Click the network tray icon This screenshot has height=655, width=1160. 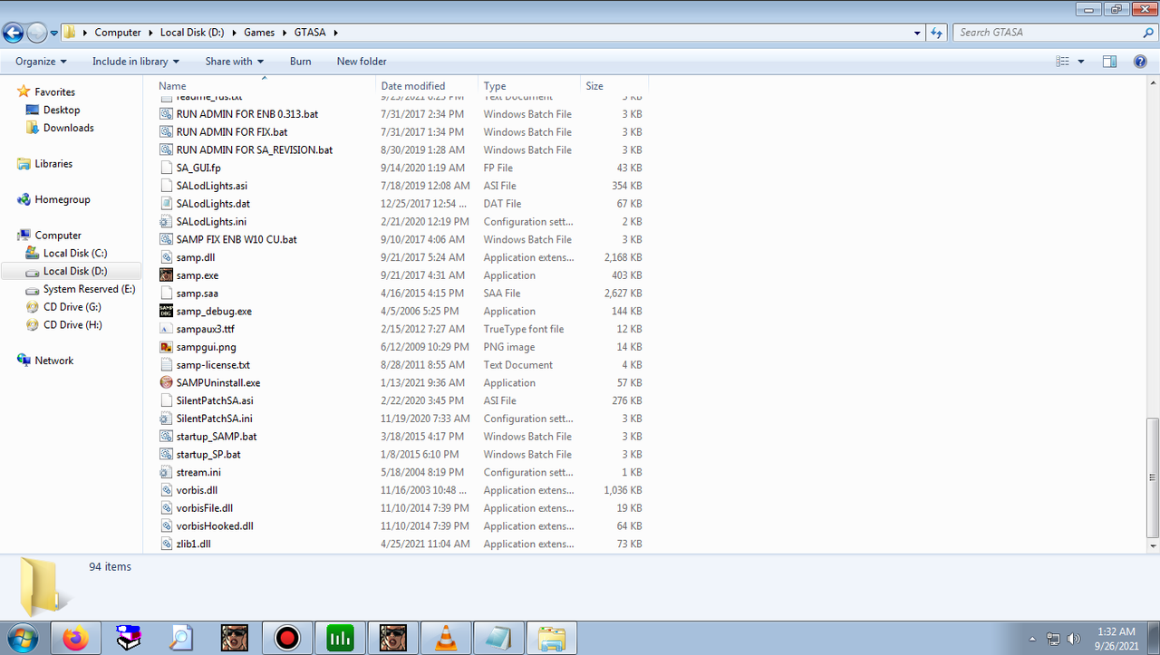click(x=1053, y=639)
